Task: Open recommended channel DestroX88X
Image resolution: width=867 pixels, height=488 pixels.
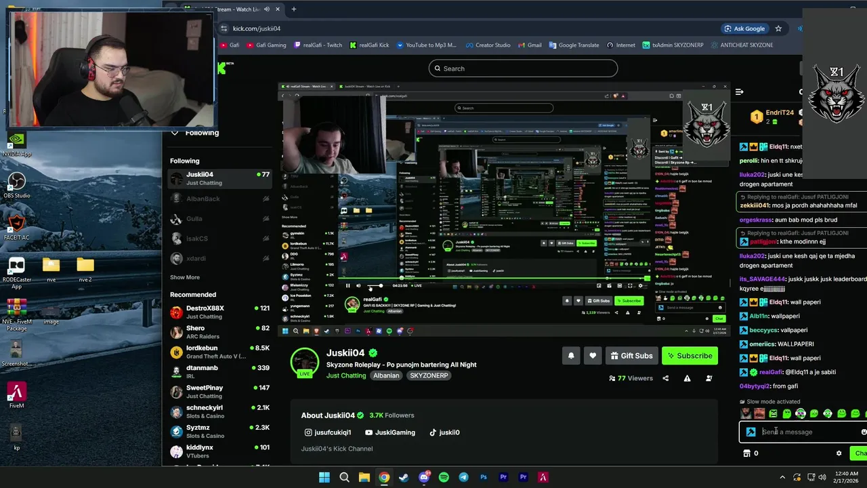Action: click(219, 312)
